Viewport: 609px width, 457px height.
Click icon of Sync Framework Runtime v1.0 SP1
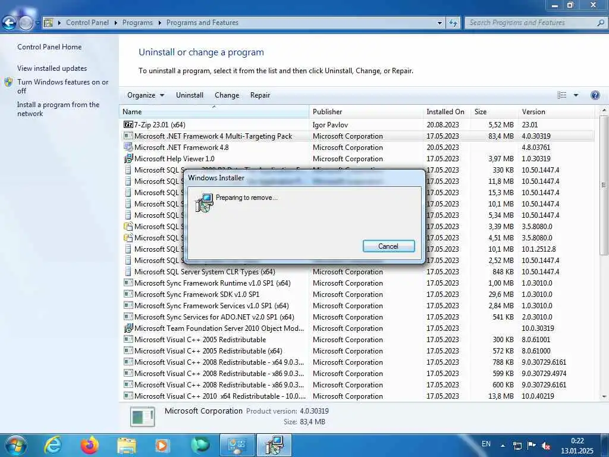[x=128, y=283]
